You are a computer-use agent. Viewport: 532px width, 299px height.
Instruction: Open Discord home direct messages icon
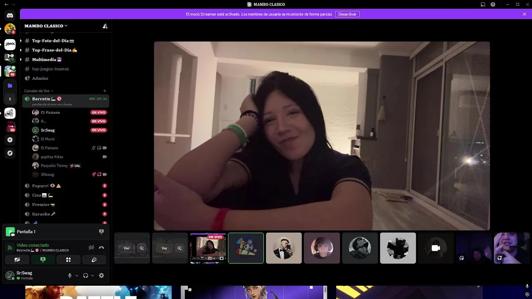point(10,15)
